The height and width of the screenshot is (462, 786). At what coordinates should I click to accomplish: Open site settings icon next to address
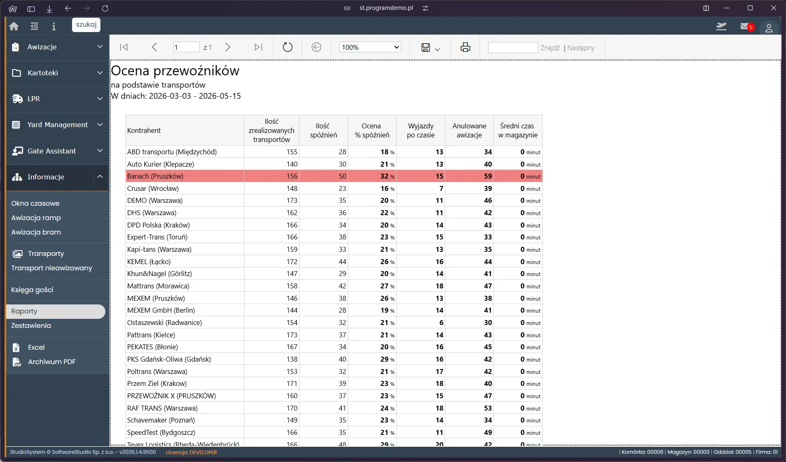(426, 8)
